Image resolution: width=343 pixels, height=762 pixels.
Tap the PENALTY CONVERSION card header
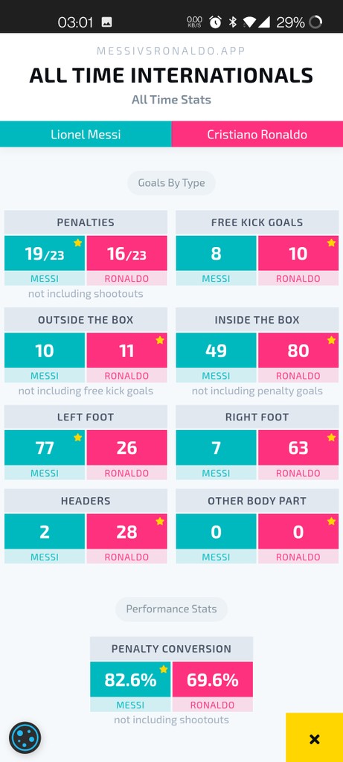[171, 649]
